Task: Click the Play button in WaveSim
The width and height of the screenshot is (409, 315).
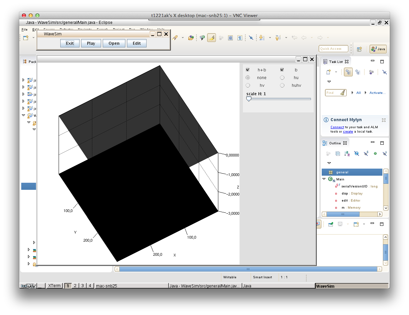Action: [x=91, y=43]
